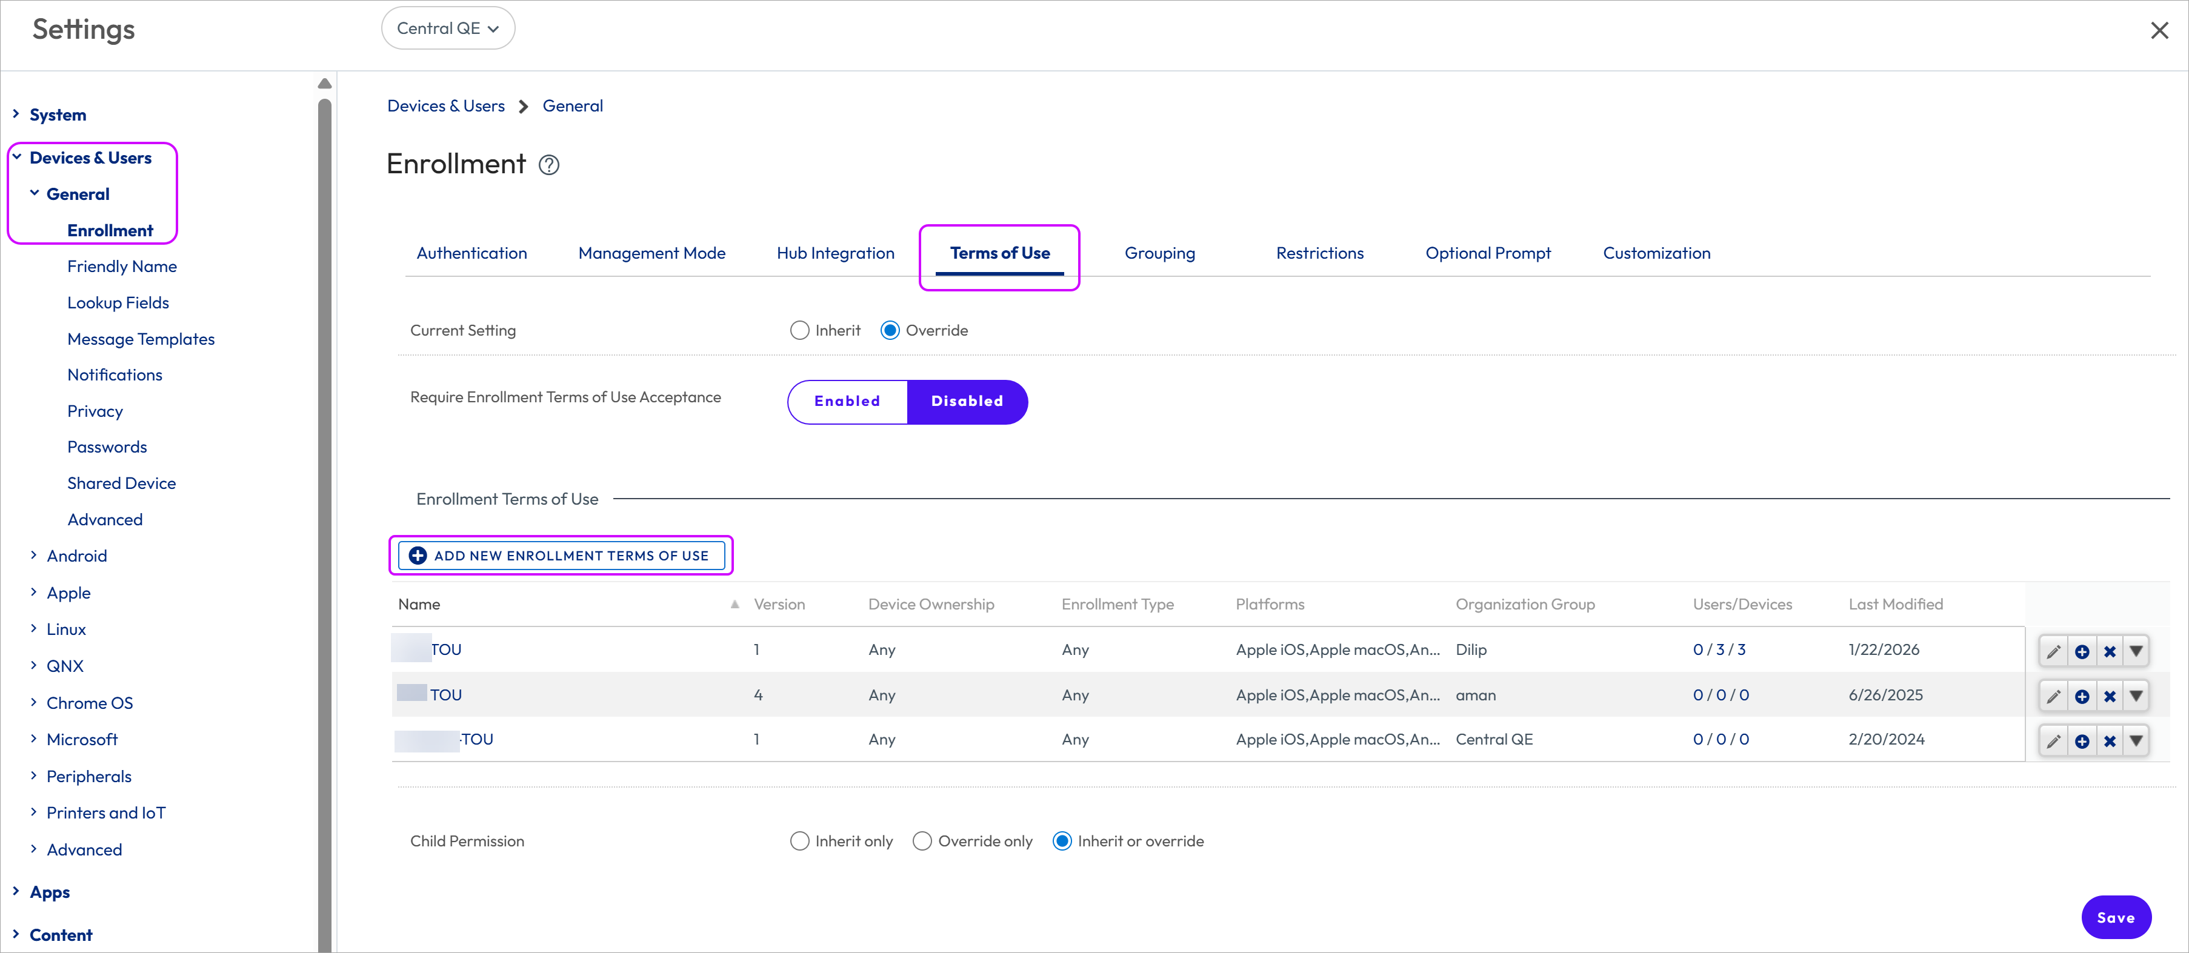
Task: Switch to the Authentication tab
Action: (471, 253)
